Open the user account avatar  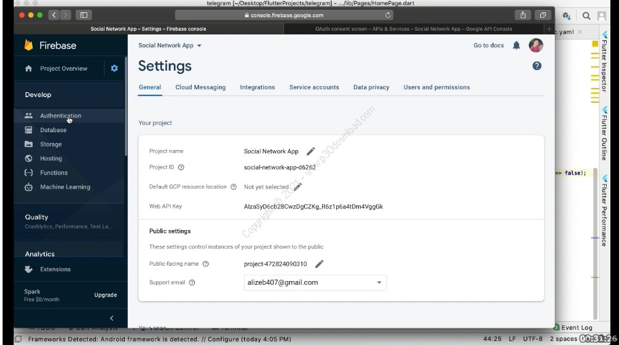coord(535,46)
